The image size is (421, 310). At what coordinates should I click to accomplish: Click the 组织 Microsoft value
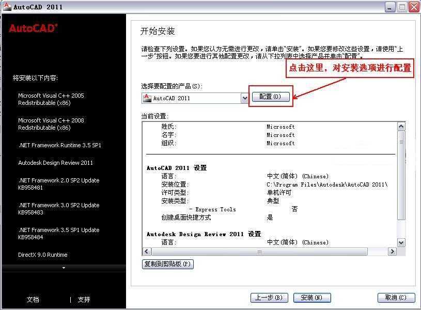pos(280,144)
